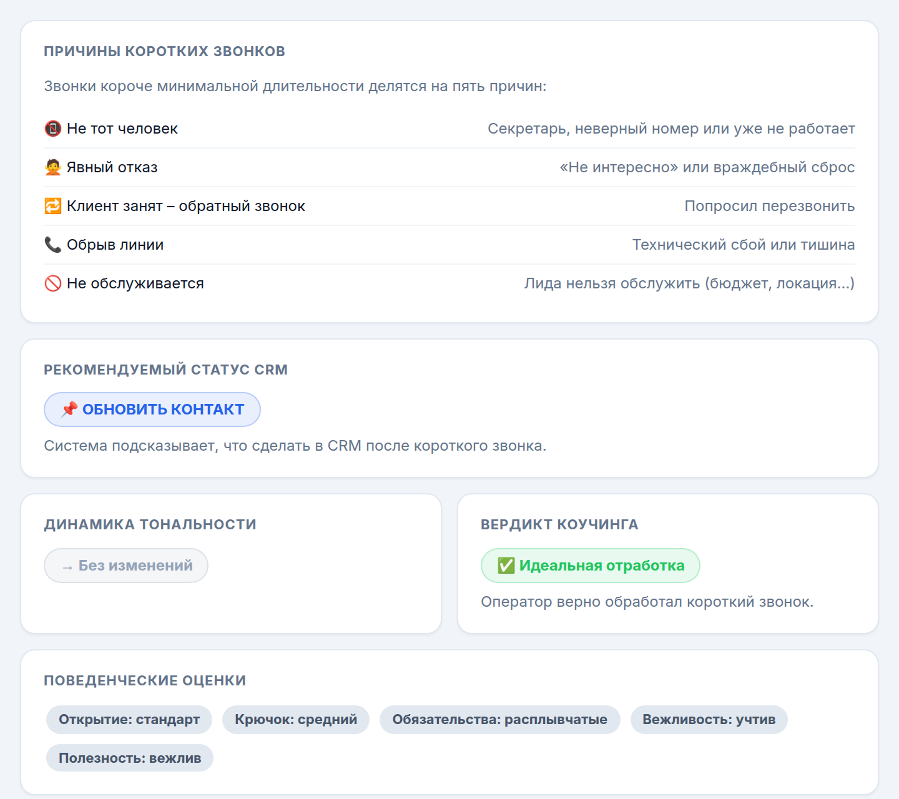Click the «ОБНОВИТЬ КОНТАКТ» status button

coord(152,409)
